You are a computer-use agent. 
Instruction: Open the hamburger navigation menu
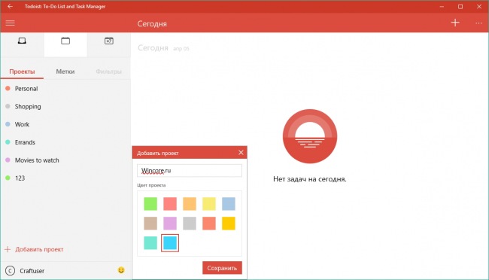point(10,23)
